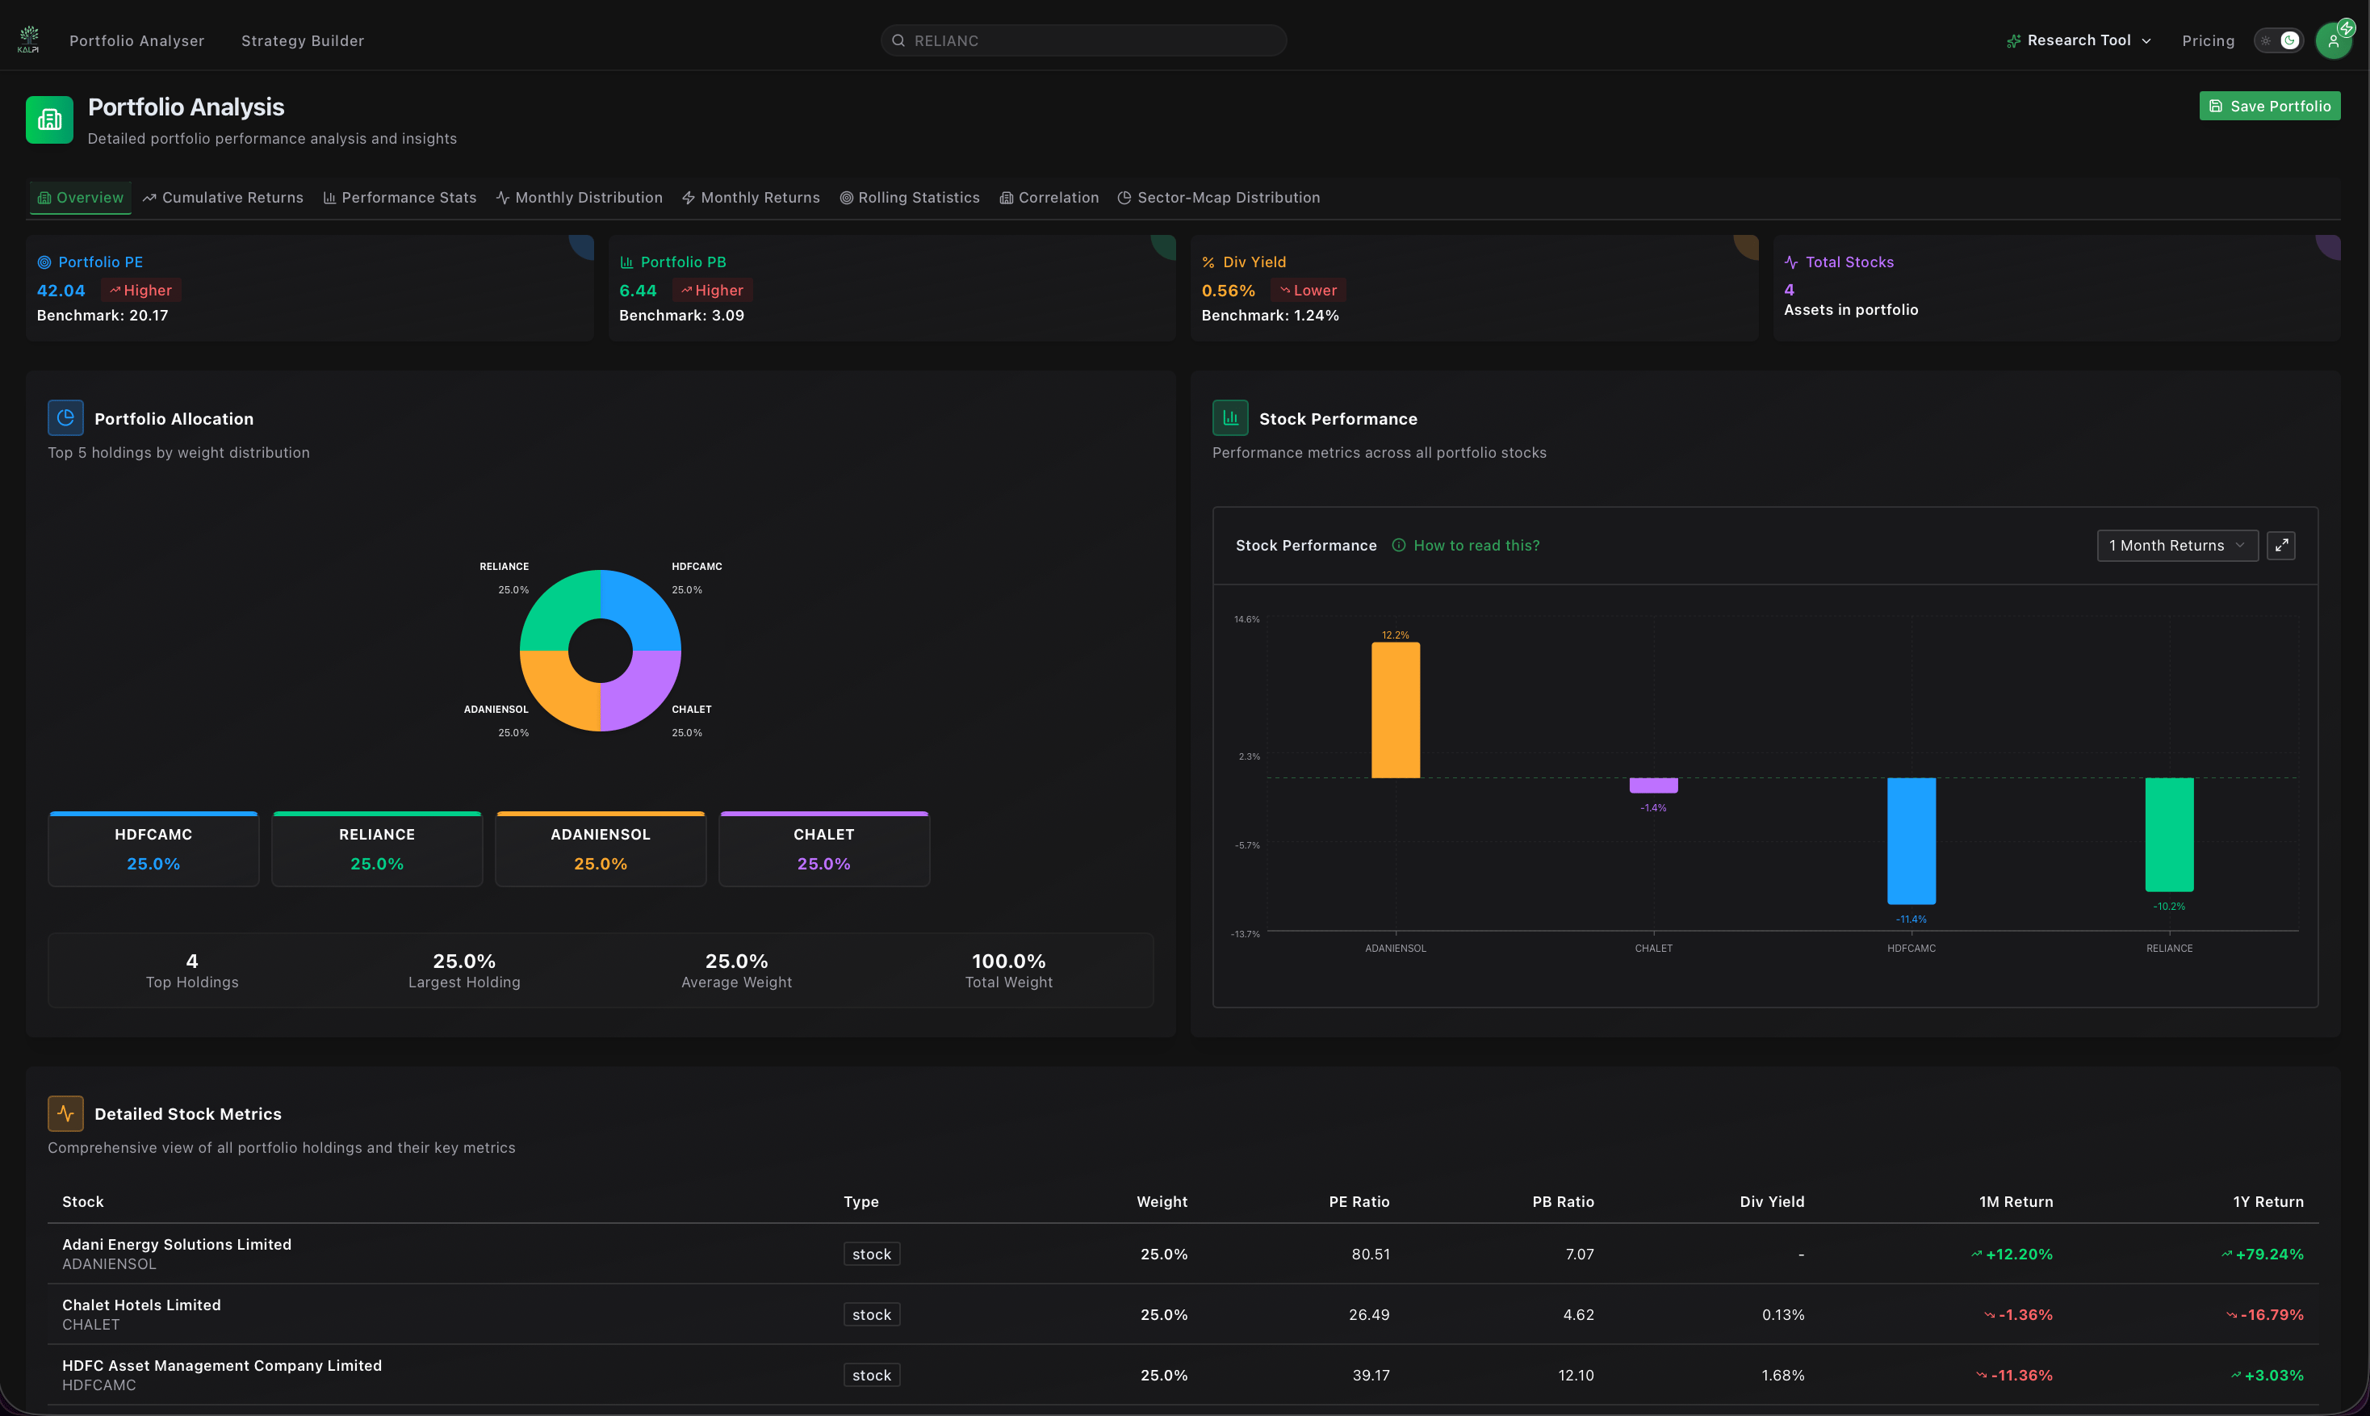Click the Adani Energy Solutions Limited row name
The width and height of the screenshot is (2370, 1416).
[x=177, y=1244]
